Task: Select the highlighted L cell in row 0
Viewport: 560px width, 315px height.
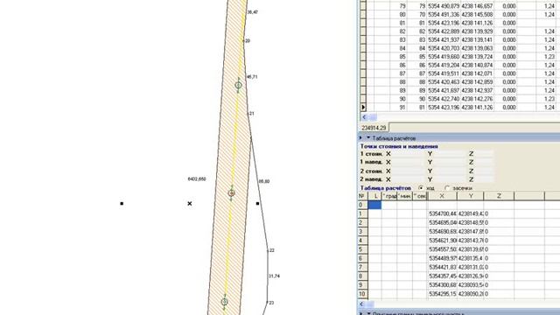Action: point(374,205)
